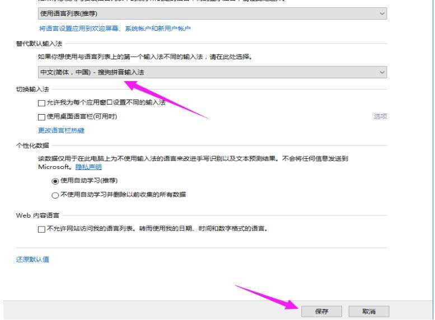Viewport: 435px width, 320px height.
Task: Open the 更改语言栏热键 link
Action: [62, 130]
